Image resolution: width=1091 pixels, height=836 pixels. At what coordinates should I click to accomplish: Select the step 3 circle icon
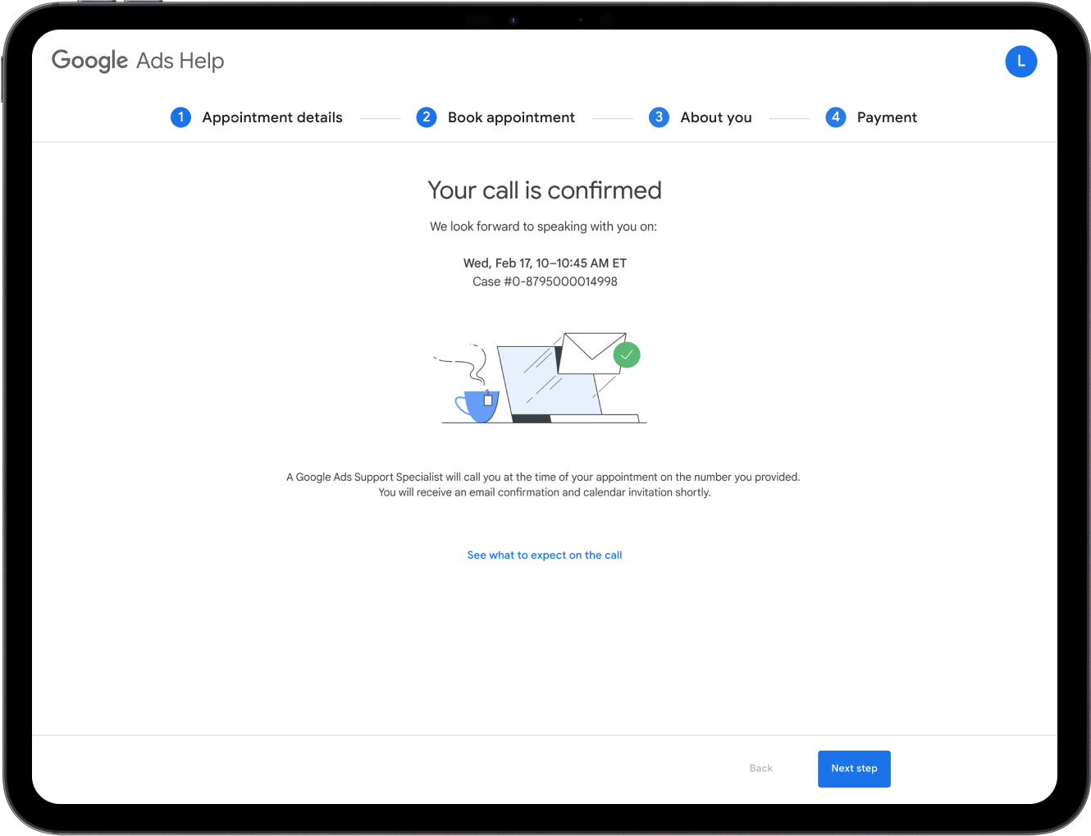659,117
